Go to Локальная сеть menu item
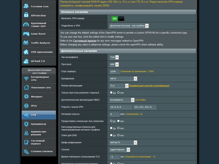This screenshot has height=164, width=219. pos(39,87)
